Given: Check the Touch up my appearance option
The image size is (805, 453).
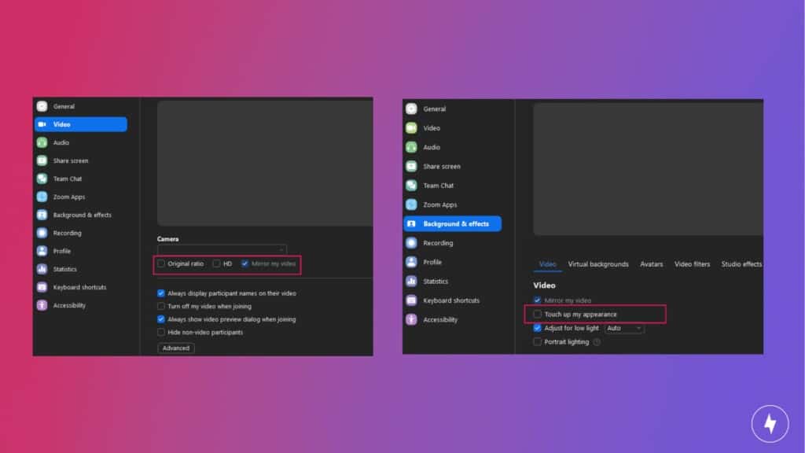Looking at the screenshot, I should pyautogui.click(x=536, y=314).
